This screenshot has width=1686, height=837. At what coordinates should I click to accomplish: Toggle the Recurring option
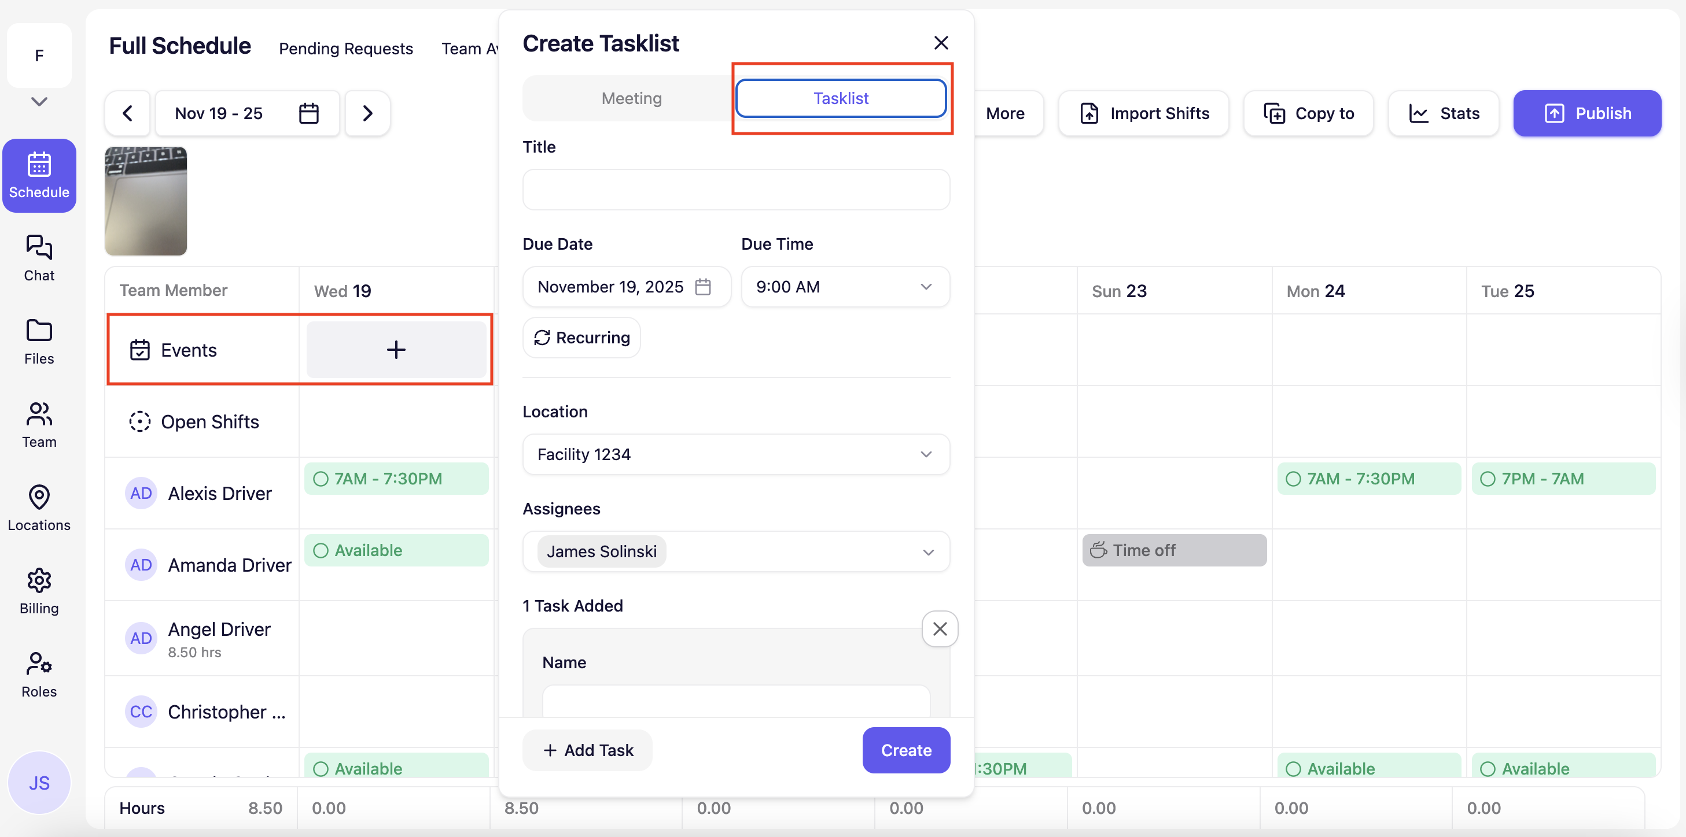point(581,338)
